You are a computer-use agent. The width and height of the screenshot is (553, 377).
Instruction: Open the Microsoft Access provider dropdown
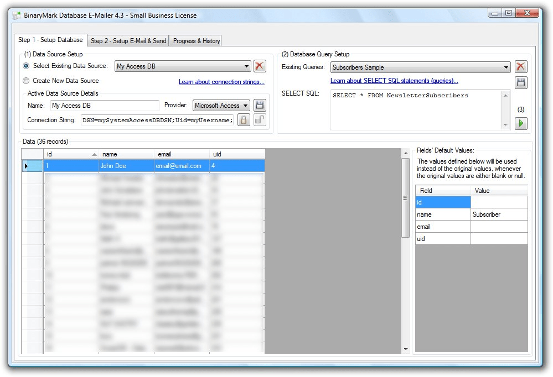click(245, 104)
